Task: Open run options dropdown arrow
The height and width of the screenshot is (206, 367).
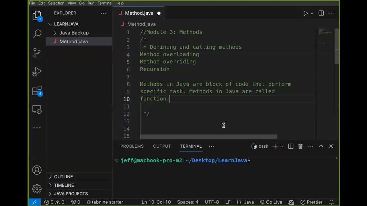Action: (x=312, y=13)
